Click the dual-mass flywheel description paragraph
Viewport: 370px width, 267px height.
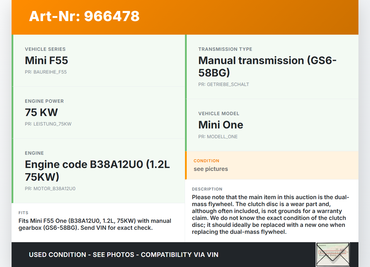271,214
